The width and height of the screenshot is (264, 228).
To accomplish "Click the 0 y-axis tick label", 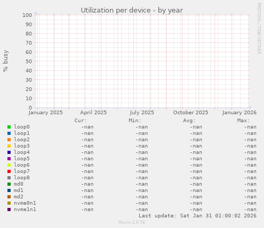I will (x=30, y=107).
